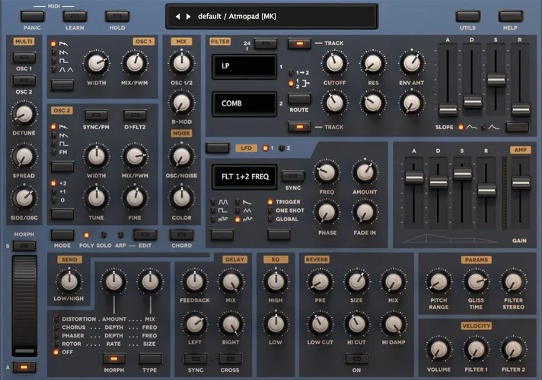This screenshot has height=380, width=542.
Task: Toggle OSC 2 SYNC/PM switch
Action: coord(96,116)
